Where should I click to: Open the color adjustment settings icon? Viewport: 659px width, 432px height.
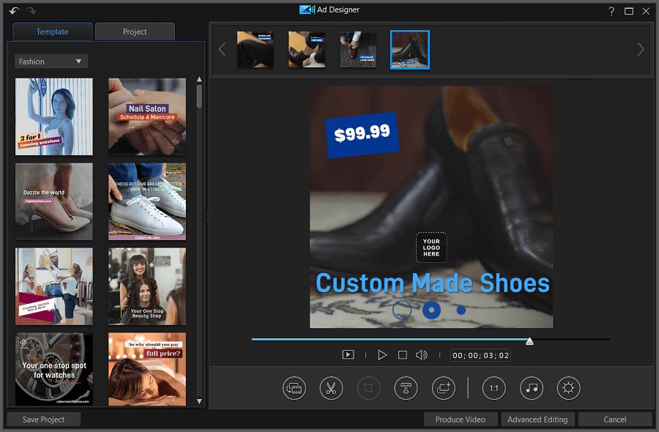[567, 388]
